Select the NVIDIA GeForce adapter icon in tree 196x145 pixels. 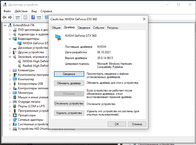click(x=19, y=43)
